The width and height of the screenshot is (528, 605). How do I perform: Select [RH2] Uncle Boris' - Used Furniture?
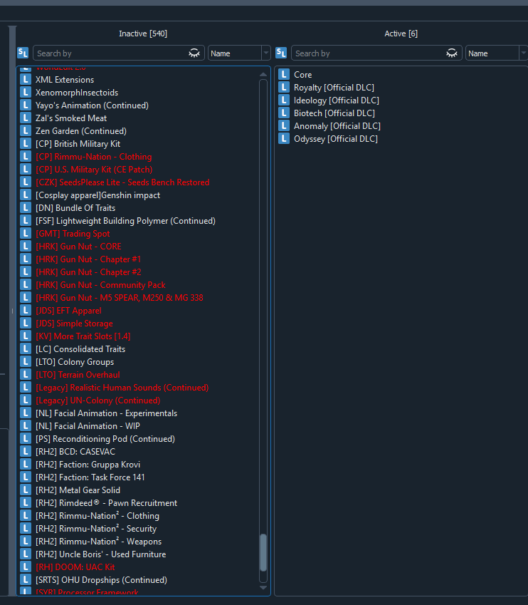(101, 554)
